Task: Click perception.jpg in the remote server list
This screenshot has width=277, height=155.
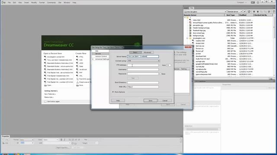Action: pyautogui.click(x=198, y=25)
